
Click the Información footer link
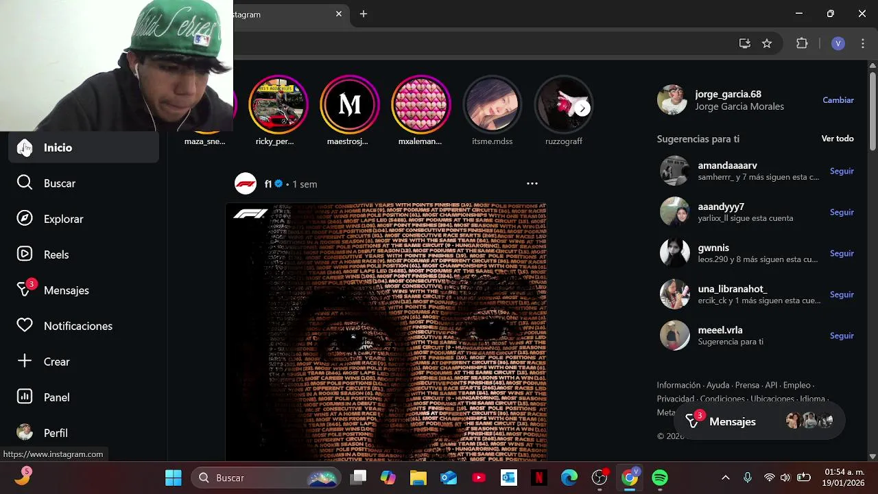click(x=678, y=385)
